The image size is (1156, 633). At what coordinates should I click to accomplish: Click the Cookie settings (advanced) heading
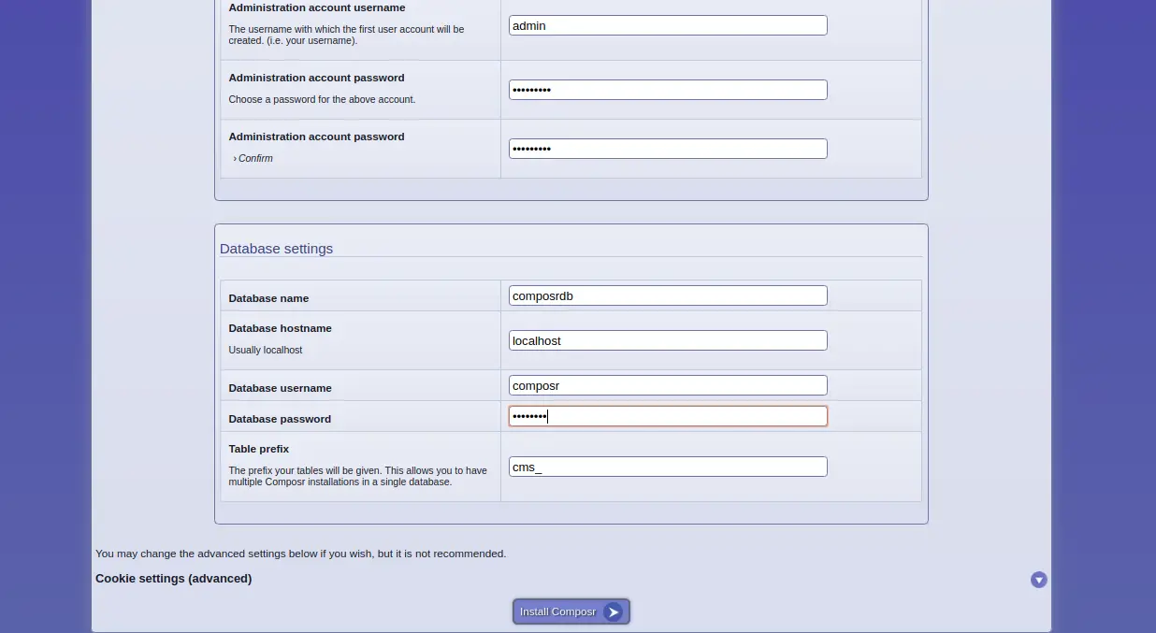(x=174, y=579)
